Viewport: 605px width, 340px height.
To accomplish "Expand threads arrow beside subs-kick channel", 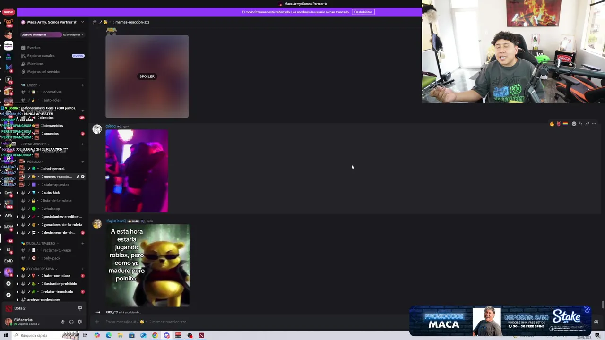I will pyautogui.click(x=18, y=193).
